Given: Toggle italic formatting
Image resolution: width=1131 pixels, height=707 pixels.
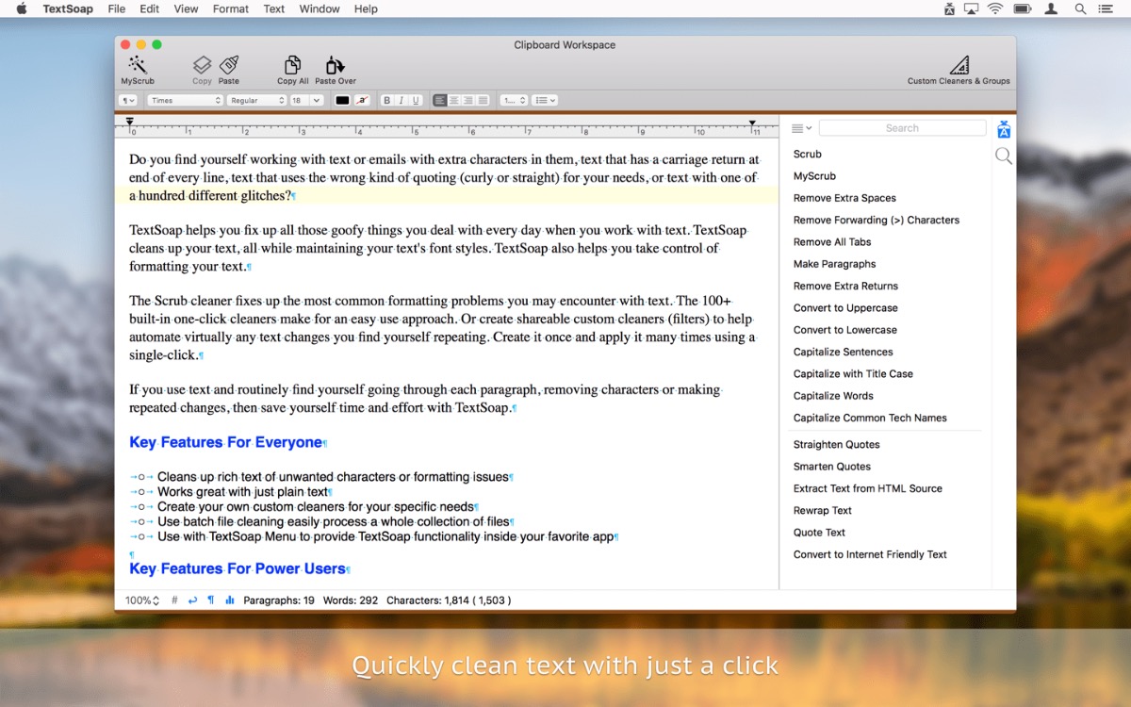Looking at the screenshot, I should (401, 100).
